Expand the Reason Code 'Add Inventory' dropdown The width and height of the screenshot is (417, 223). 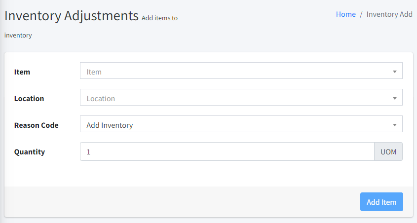tap(237, 125)
